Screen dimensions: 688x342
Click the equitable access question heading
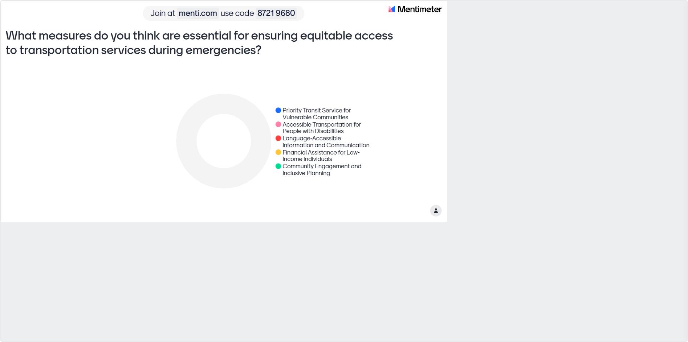pos(199,43)
